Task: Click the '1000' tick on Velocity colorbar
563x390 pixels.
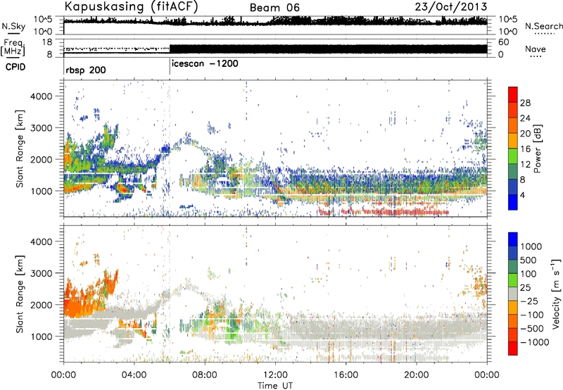Action: click(531, 246)
